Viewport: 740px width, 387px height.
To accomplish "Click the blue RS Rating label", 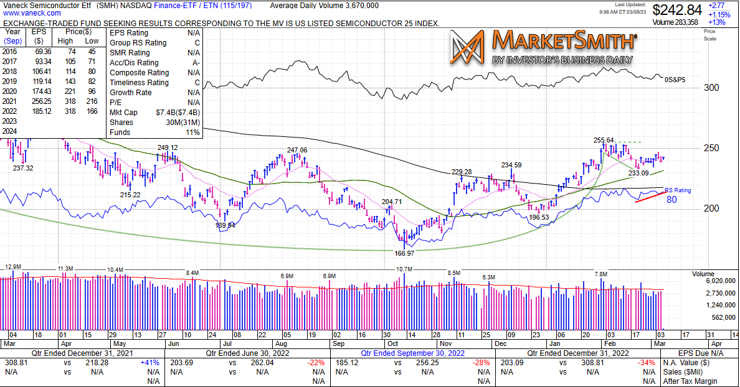I will point(678,190).
